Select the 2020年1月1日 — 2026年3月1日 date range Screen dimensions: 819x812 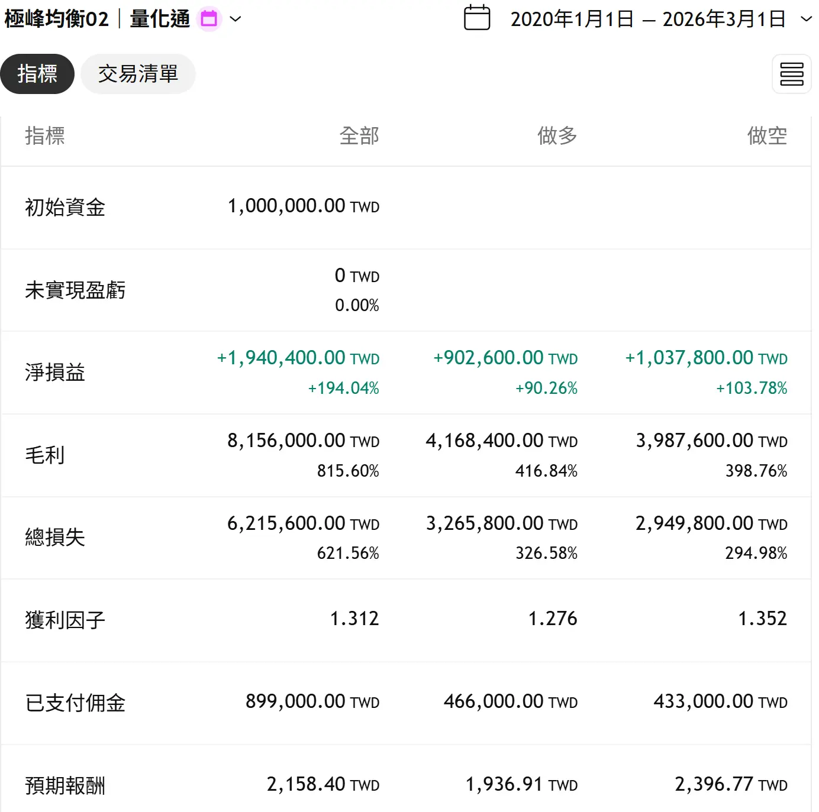(647, 19)
